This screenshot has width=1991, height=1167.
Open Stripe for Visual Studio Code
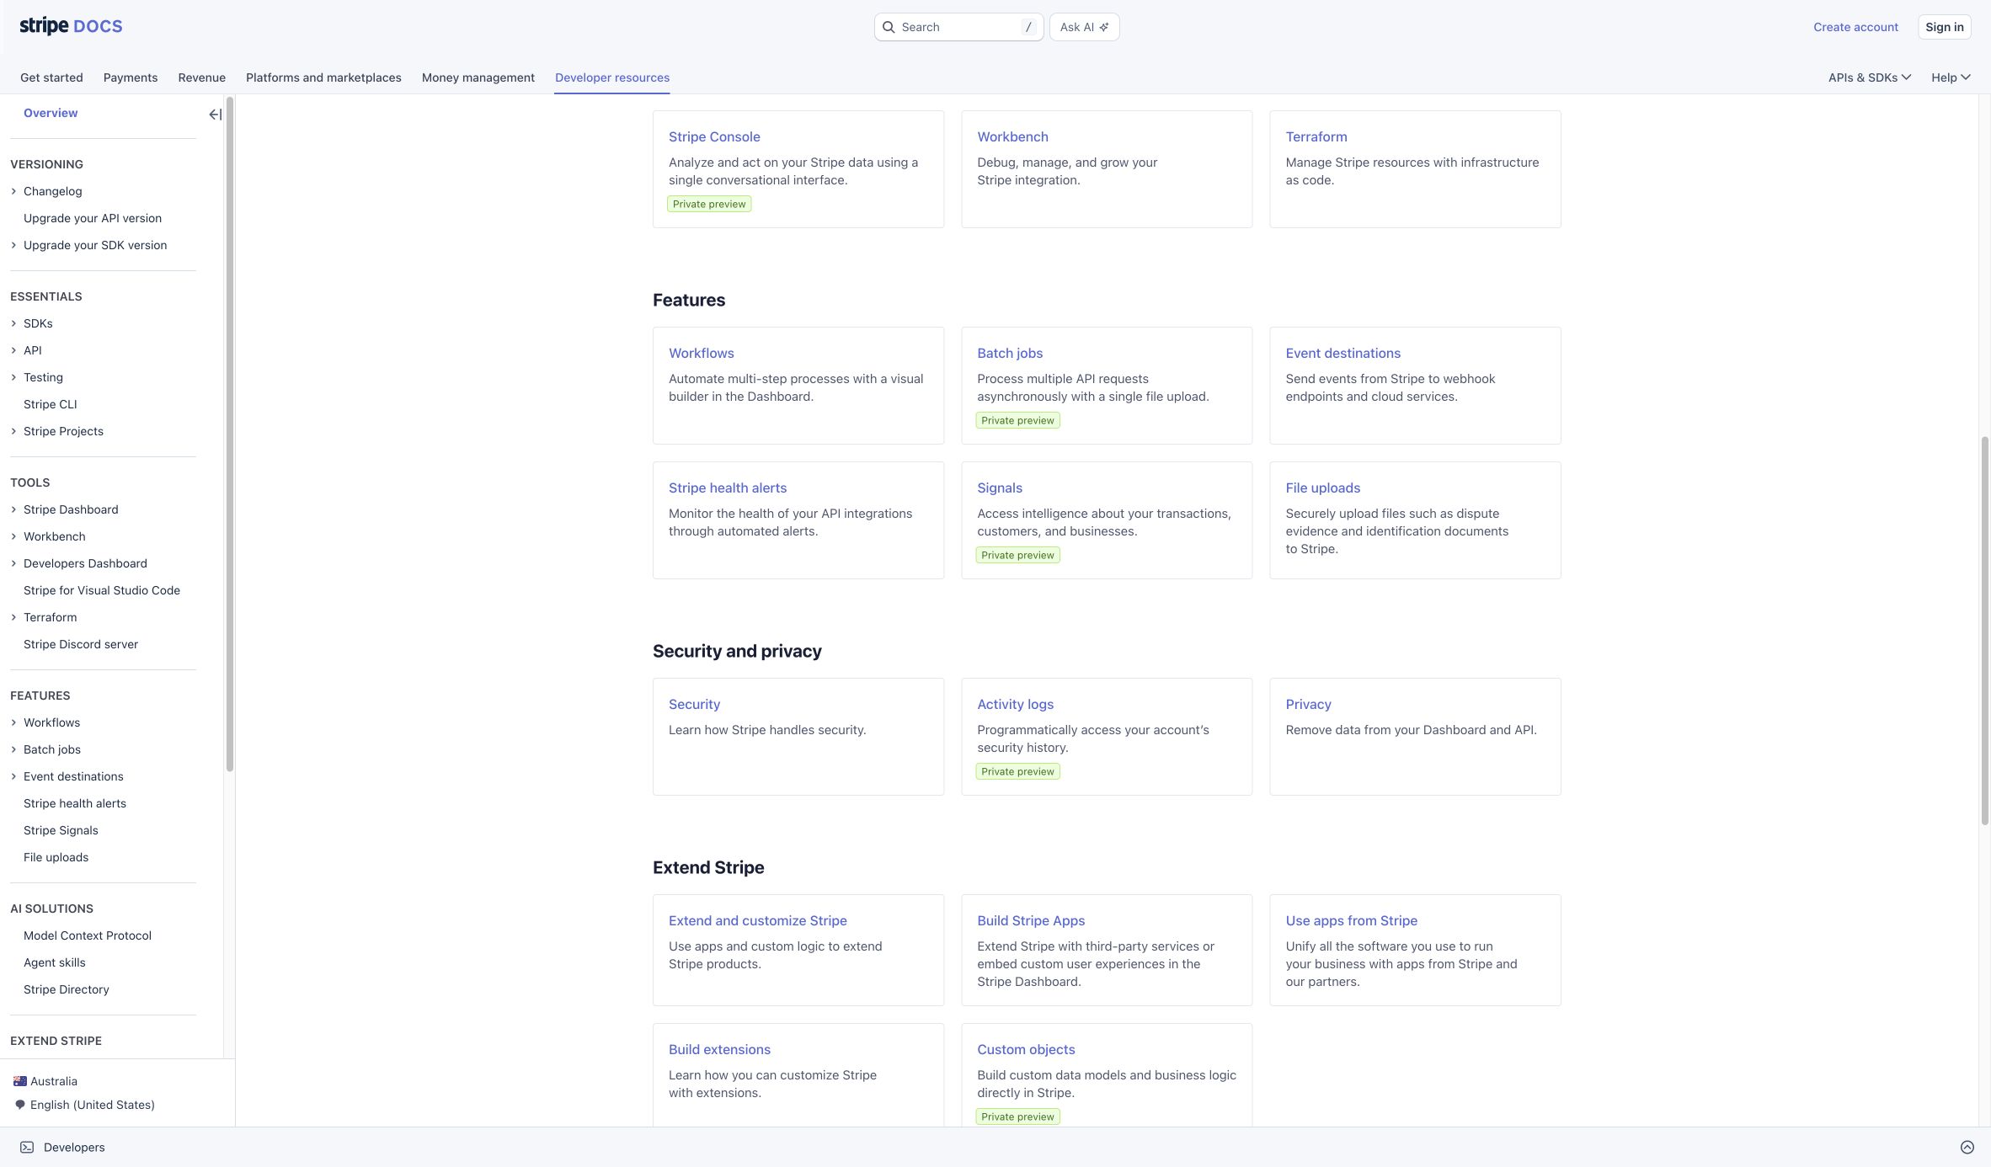click(x=102, y=590)
